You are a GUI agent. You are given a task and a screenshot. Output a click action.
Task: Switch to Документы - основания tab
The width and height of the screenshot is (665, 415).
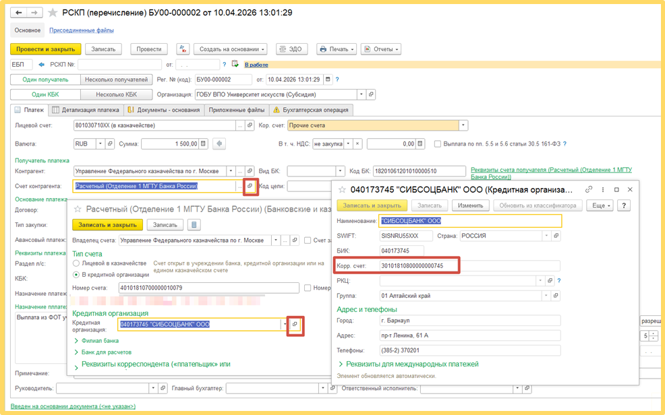pyautogui.click(x=164, y=110)
